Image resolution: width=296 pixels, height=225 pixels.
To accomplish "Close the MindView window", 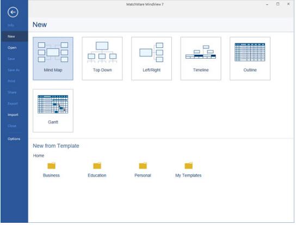I will pyautogui.click(x=288, y=4).
